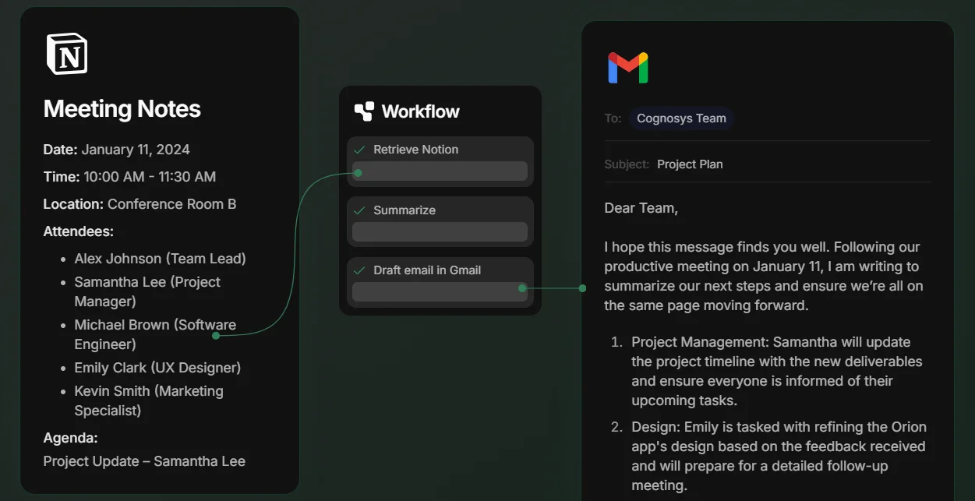975x501 pixels.
Task: Click the Workflow logo icon
Action: (364, 111)
